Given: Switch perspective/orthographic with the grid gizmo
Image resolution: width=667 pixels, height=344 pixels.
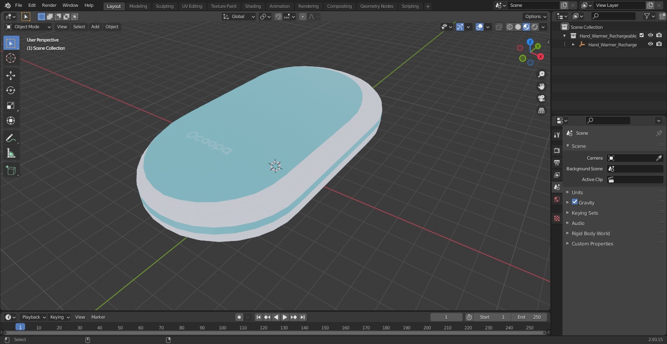Looking at the screenshot, I should (x=541, y=110).
